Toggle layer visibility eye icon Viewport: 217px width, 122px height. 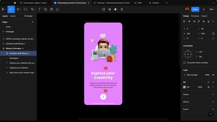(213, 75)
